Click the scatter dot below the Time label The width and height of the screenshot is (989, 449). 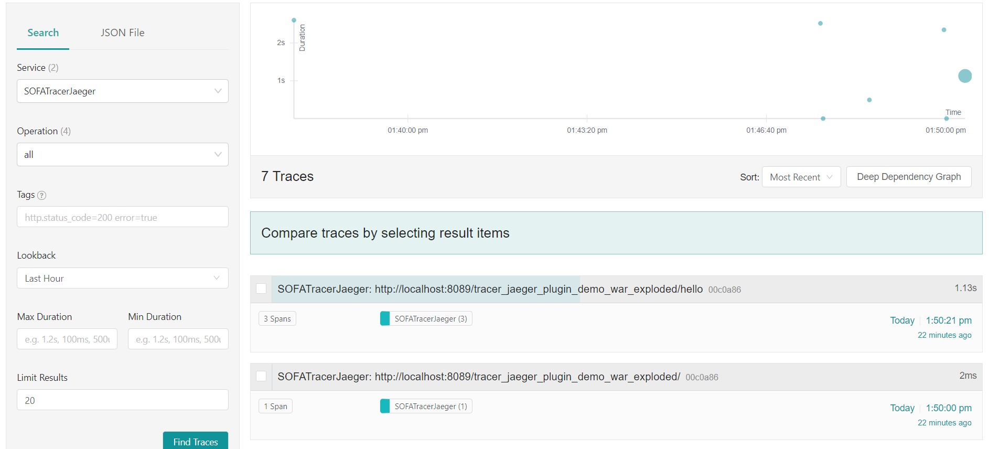tap(947, 119)
